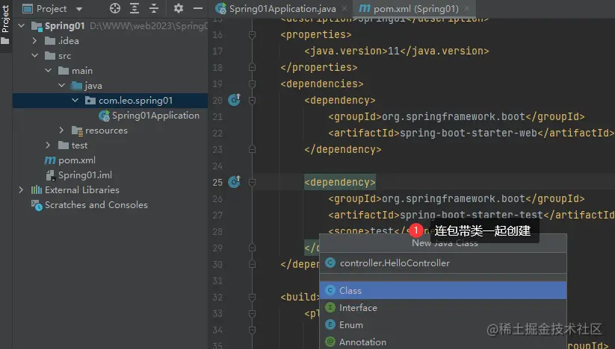
Task: Fold the dependency block at line 25
Action: [x=252, y=182]
